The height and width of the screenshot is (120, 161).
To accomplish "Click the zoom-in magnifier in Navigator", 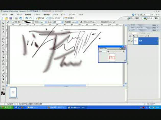I will pos(124,52).
